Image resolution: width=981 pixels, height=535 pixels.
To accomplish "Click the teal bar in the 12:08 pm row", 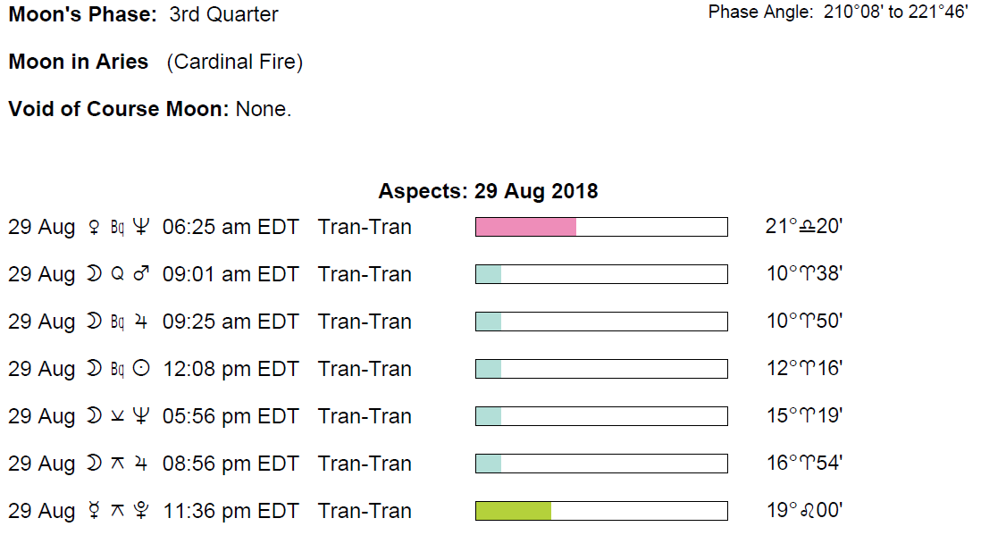I will pos(488,369).
